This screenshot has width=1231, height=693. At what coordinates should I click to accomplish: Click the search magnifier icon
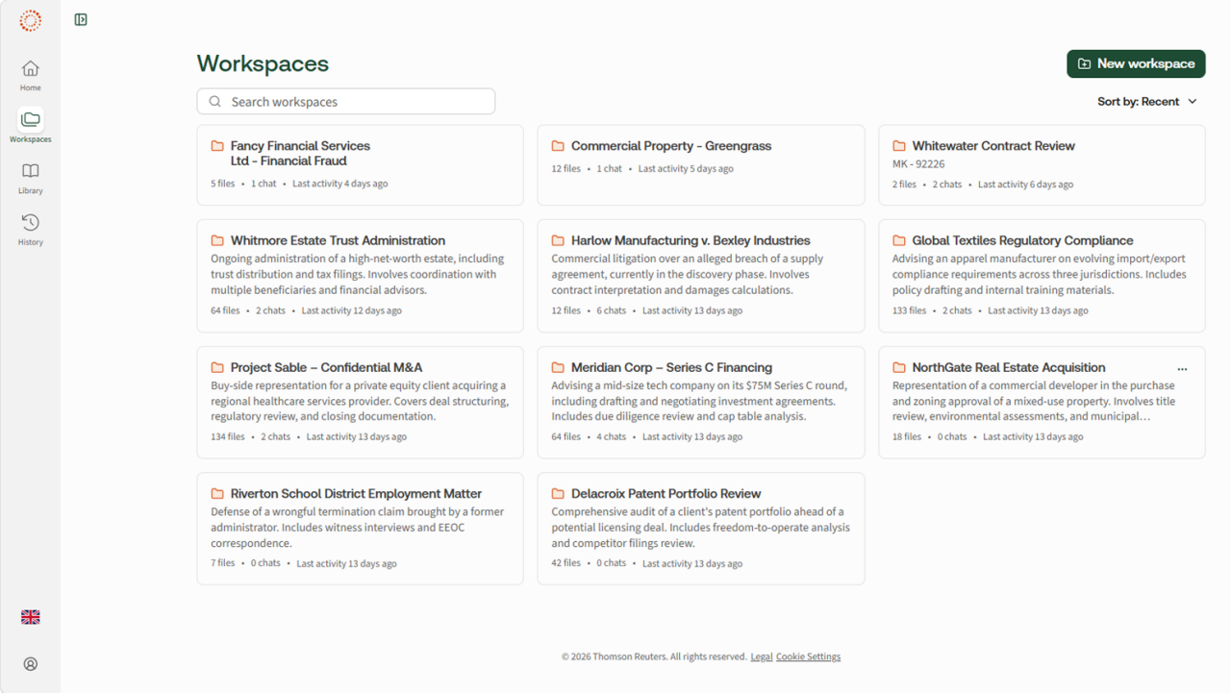[215, 102]
